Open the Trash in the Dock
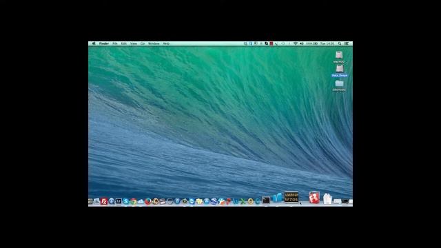 pyautogui.click(x=327, y=199)
